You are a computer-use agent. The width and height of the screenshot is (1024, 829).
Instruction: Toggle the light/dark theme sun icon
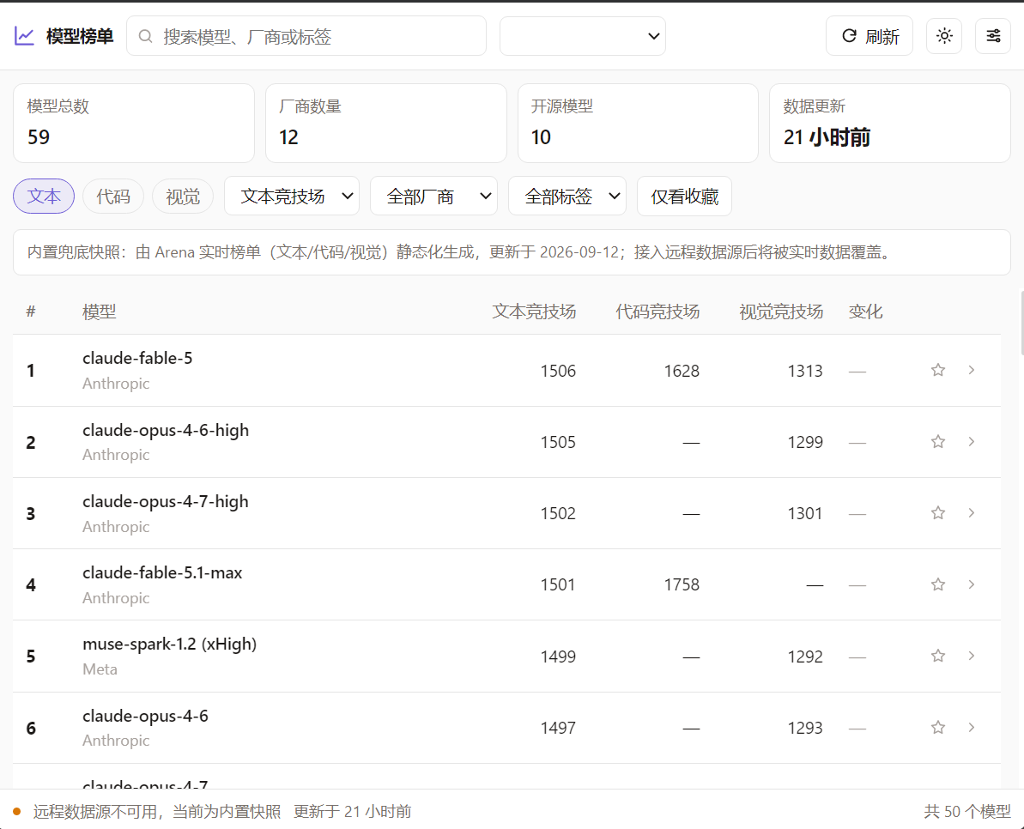point(943,36)
